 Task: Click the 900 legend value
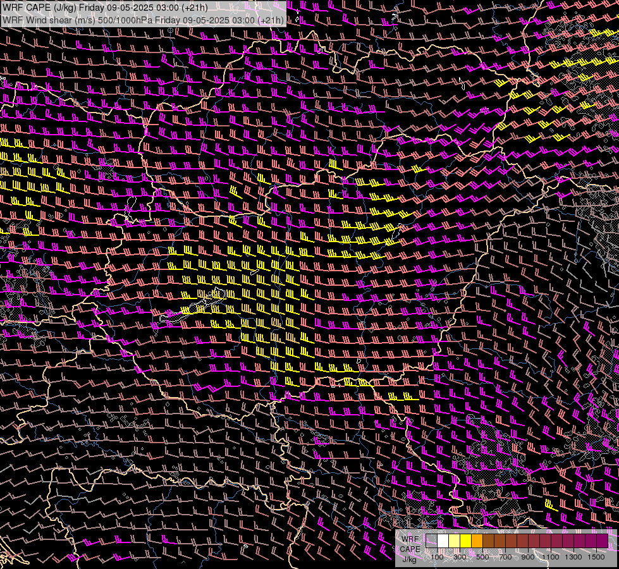point(528,557)
